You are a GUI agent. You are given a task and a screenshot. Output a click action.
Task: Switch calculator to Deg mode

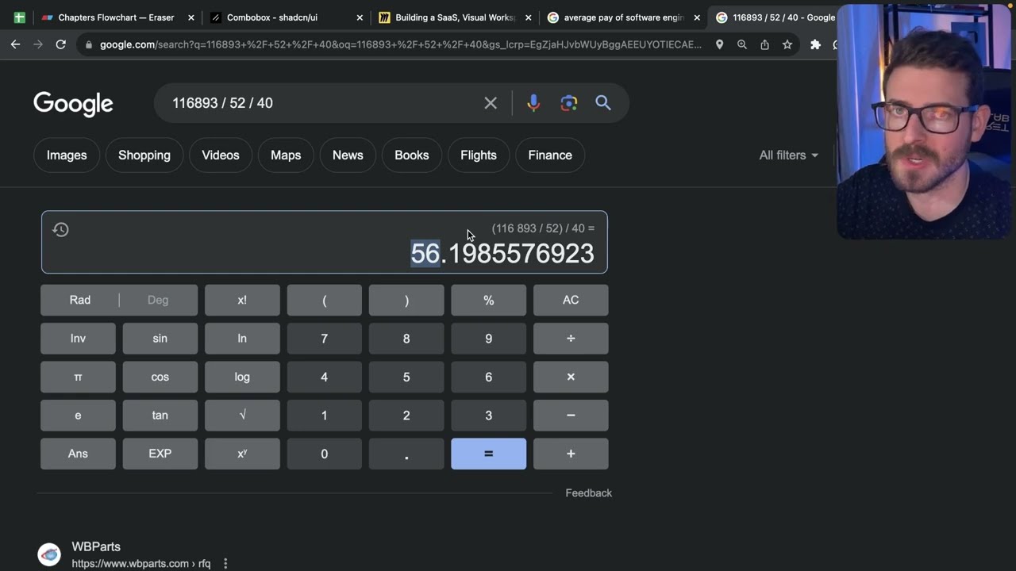(158, 300)
